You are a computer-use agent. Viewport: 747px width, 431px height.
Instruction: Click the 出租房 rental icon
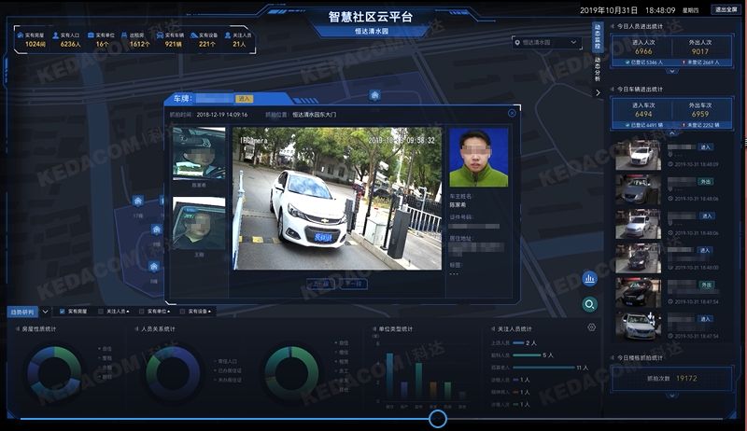[x=124, y=35]
